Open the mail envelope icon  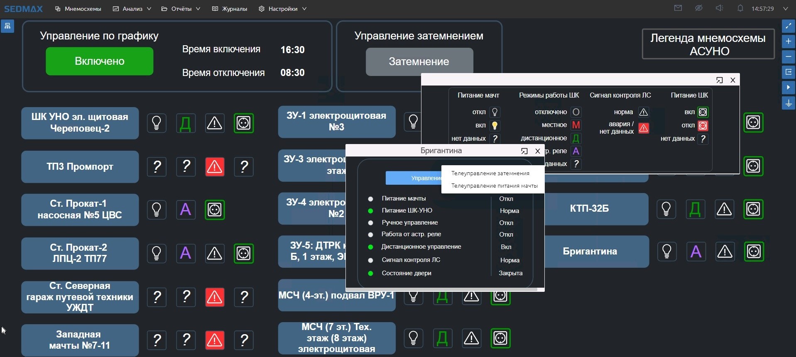tap(678, 8)
